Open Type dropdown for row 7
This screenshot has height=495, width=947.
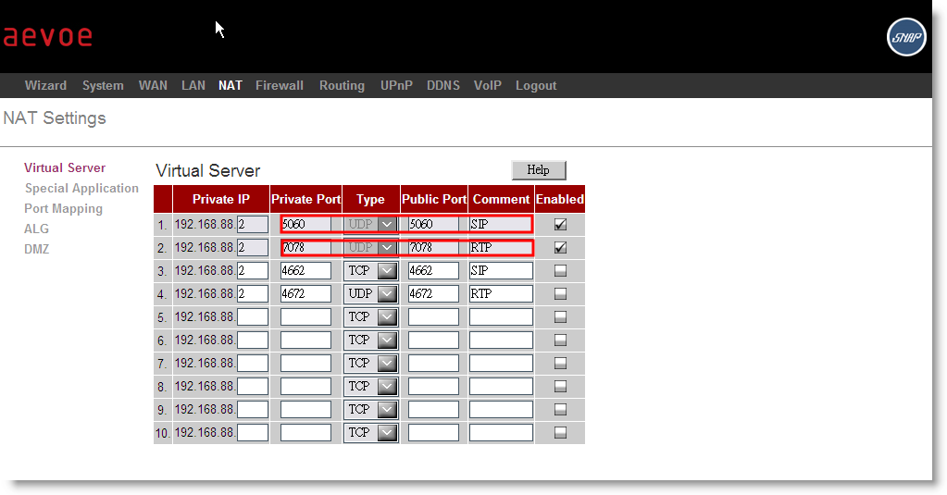371,364
